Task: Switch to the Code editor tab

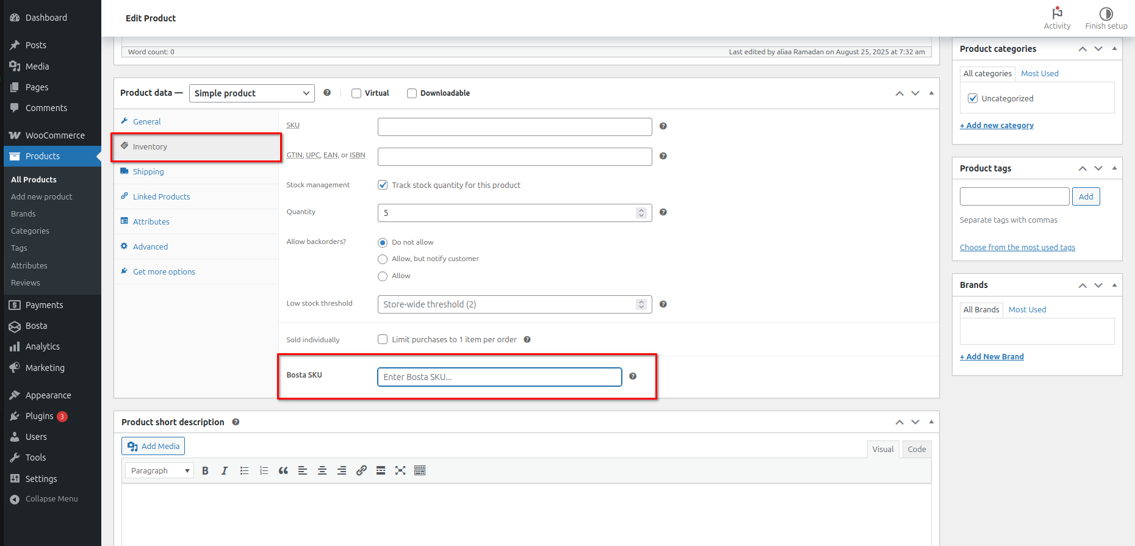Action: pos(917,449)
